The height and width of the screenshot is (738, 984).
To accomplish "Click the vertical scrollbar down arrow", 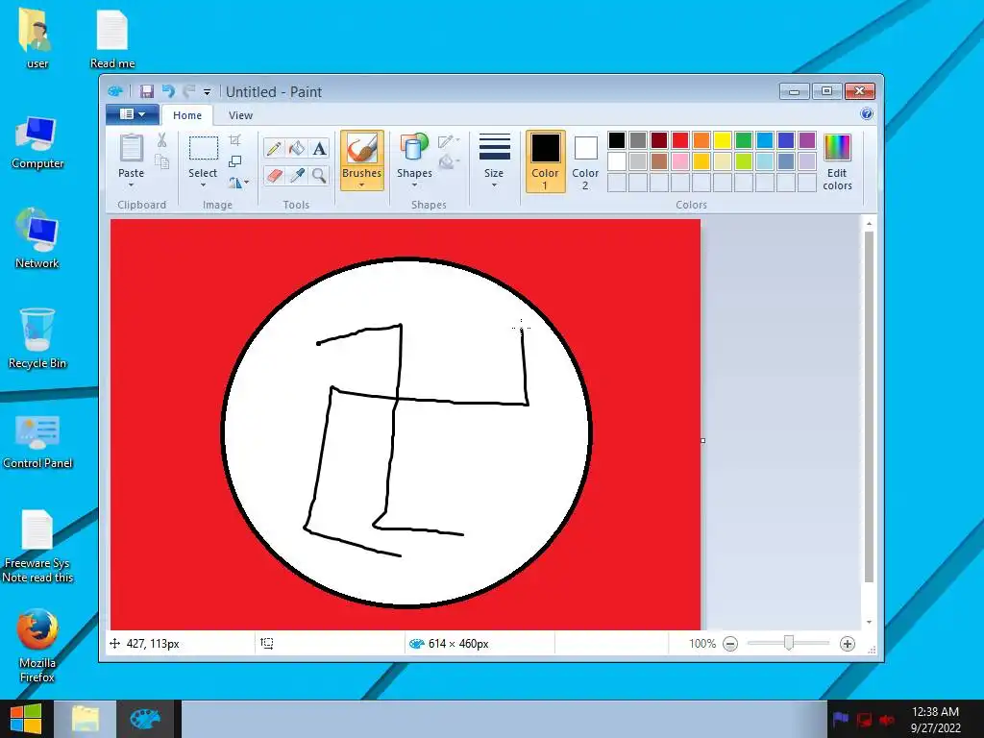I will coord(869,623).
